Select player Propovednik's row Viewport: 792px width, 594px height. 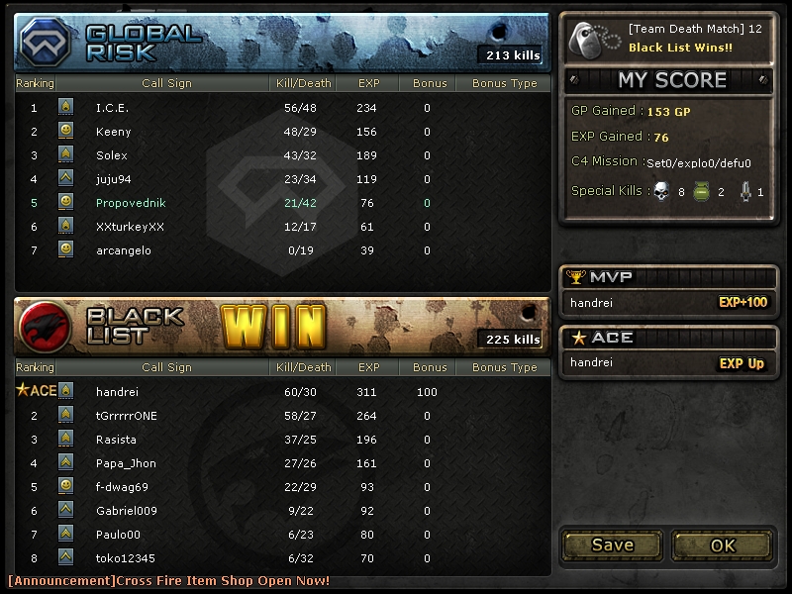(x=283, y=203)
